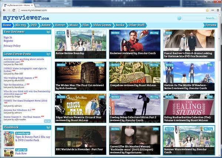Click Tiger & Bunny cover thumbnail

(9, 139)
